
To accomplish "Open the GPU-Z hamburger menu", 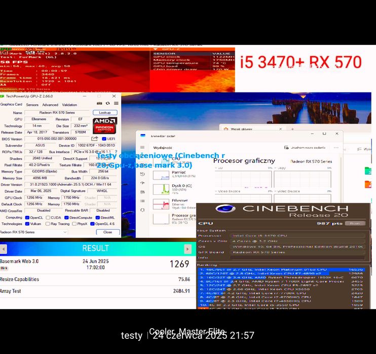I will (x=116, y=103).
